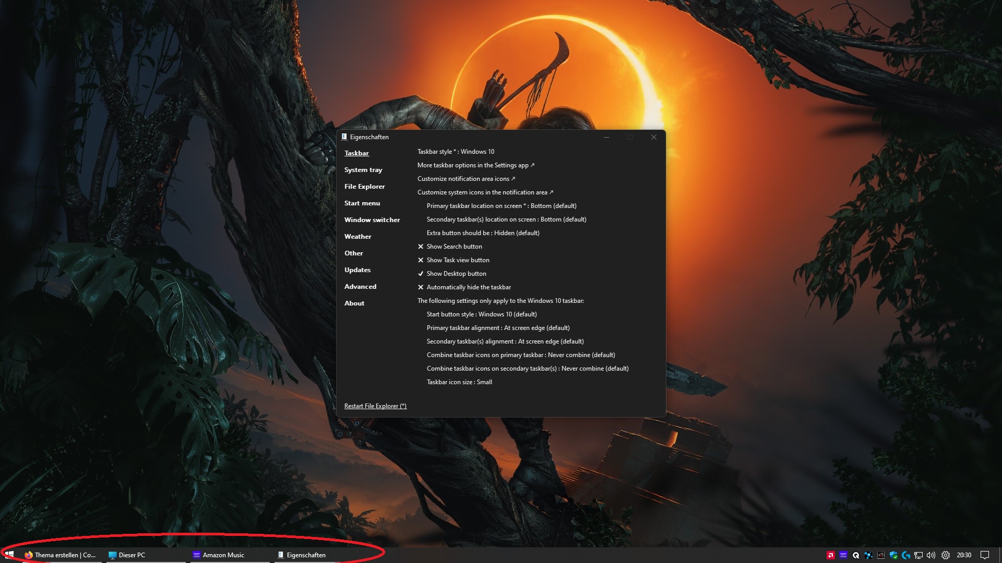
Task: Open the network tray icon
Action: [x=918, y=555]
